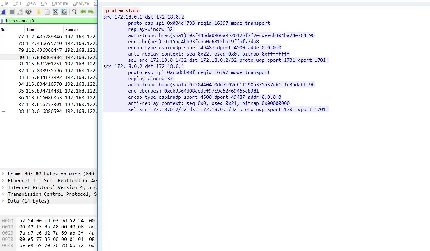Open the Go menu
Screen dimensions: 430x251
pos(44,3)
